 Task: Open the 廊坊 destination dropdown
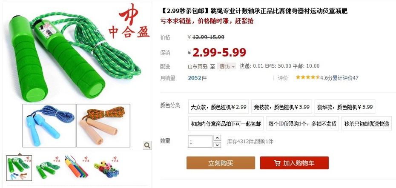coord(226,66)
